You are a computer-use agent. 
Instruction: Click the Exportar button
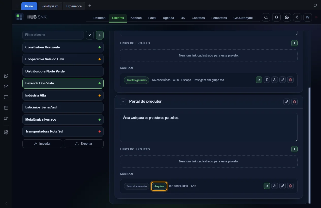pyautogui.click(x=84, y=144)
